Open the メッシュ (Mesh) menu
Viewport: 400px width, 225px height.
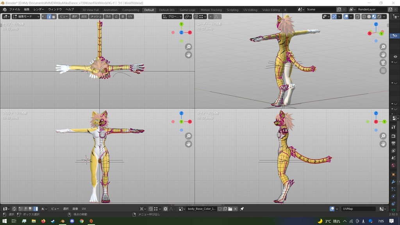click(x=96, y=16)
